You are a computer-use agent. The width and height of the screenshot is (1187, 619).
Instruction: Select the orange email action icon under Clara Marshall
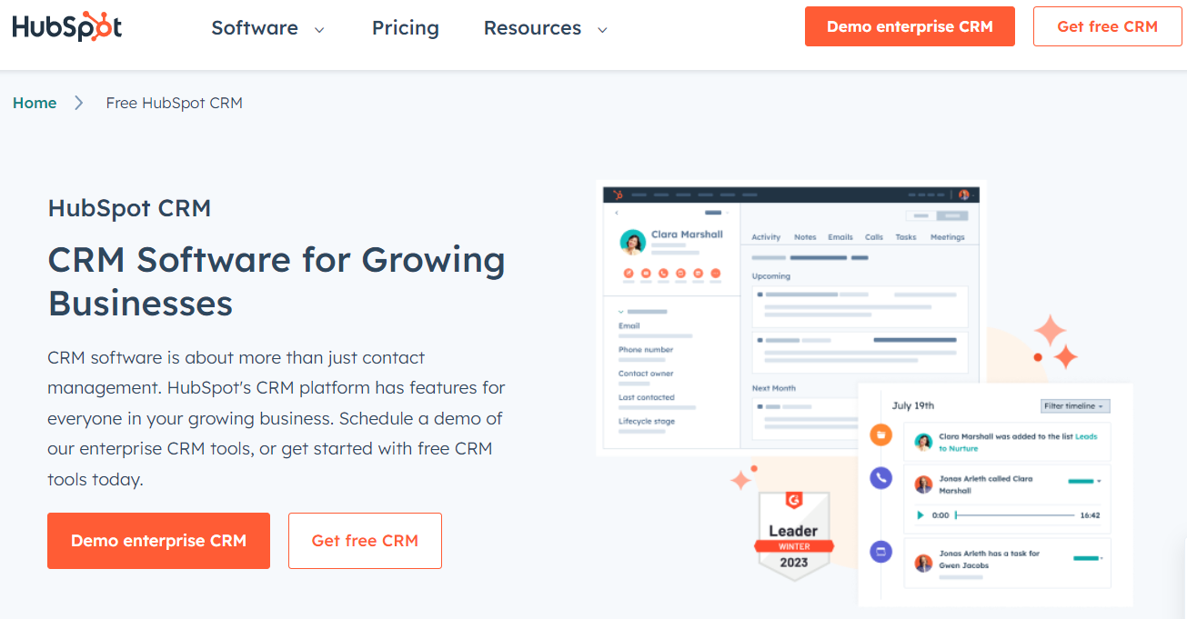[646, 274]
